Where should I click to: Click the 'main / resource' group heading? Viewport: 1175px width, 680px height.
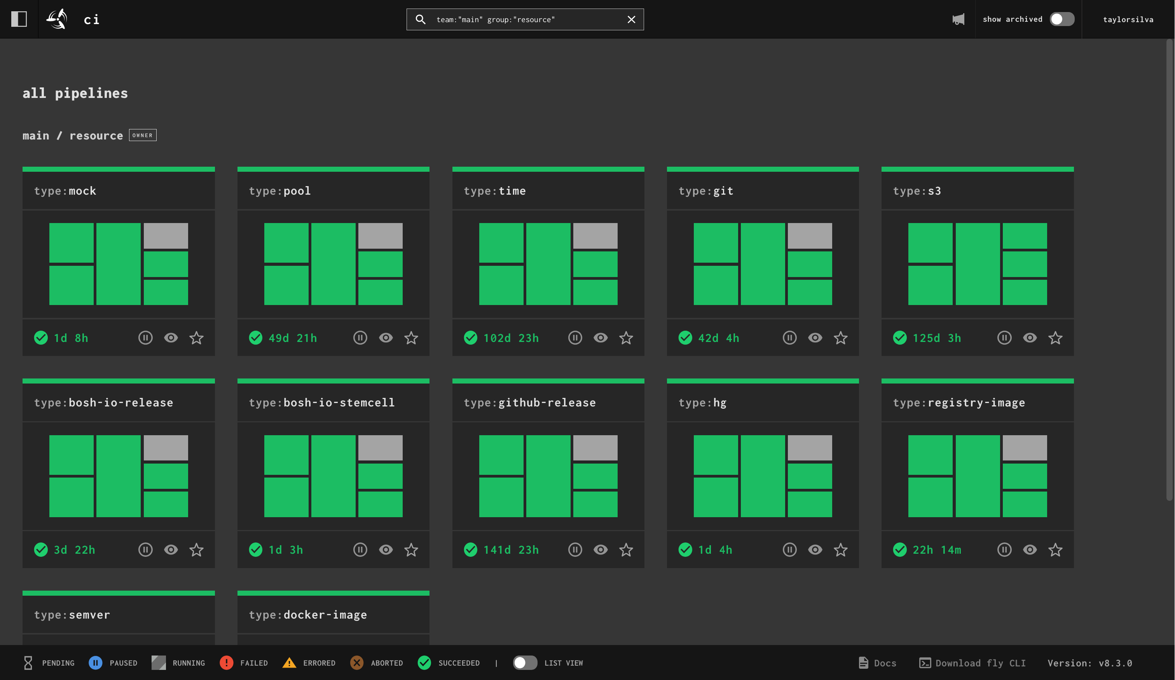coord(73,136)
